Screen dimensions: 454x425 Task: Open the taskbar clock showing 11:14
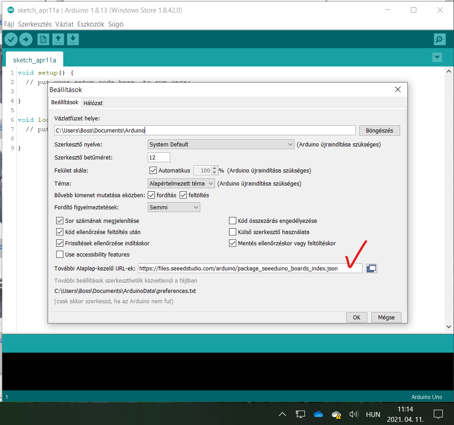coord(406,414)
